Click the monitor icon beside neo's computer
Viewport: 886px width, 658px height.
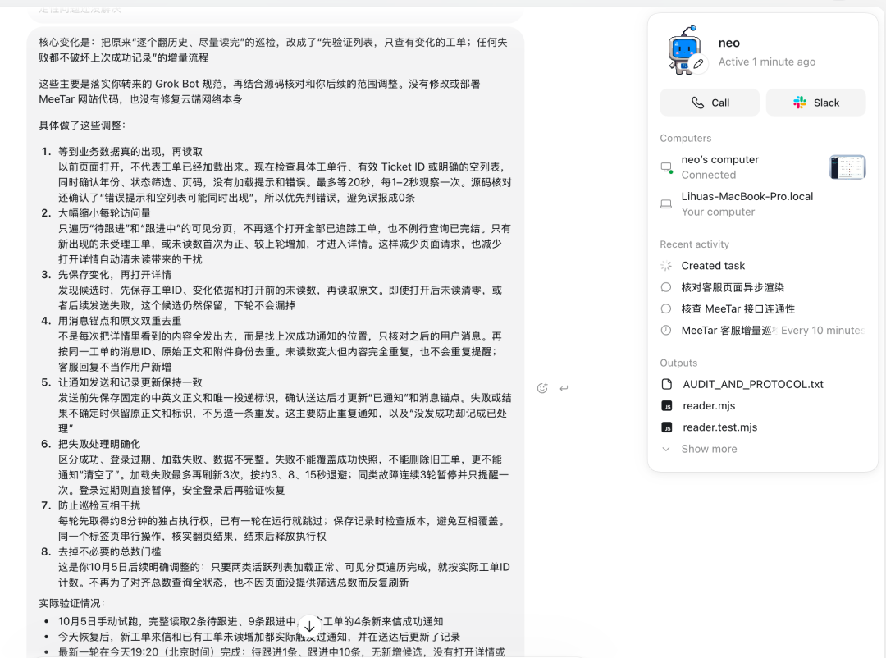click(x=667, y=167)
